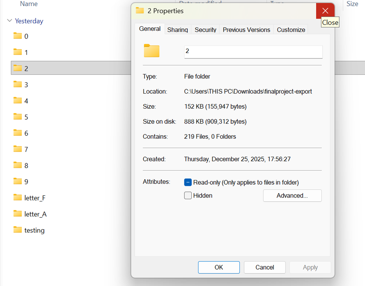
Task: Select the folder icon for folder 5
Action: click(18, 117)
